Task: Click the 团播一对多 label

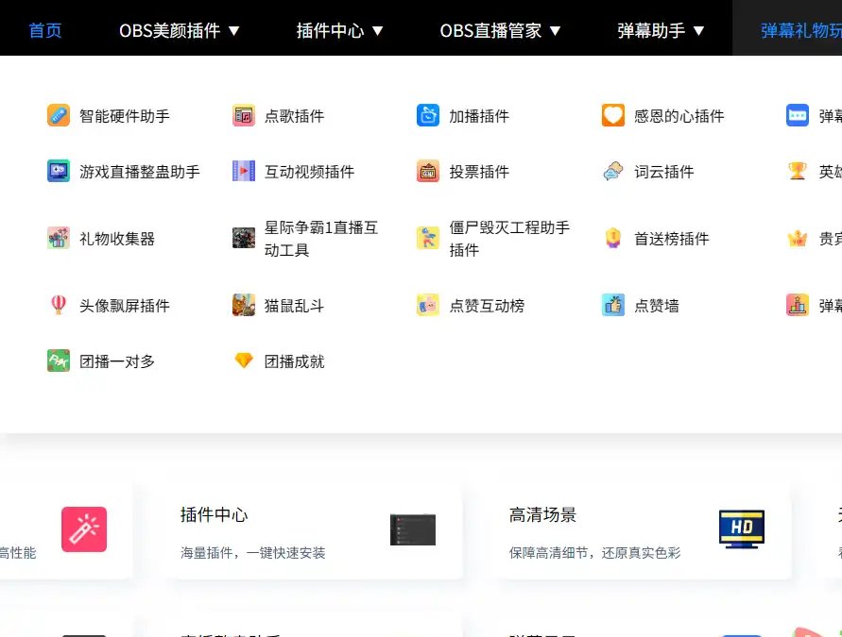Action: point(117,361)
